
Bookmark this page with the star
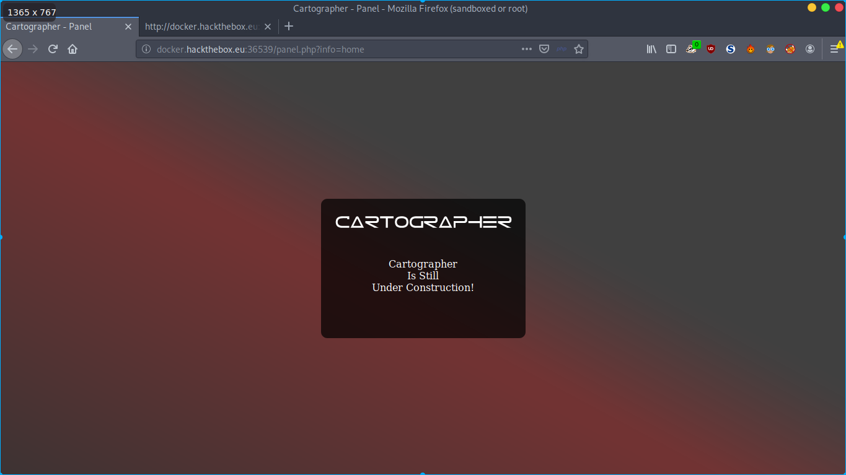click(579, 49)
